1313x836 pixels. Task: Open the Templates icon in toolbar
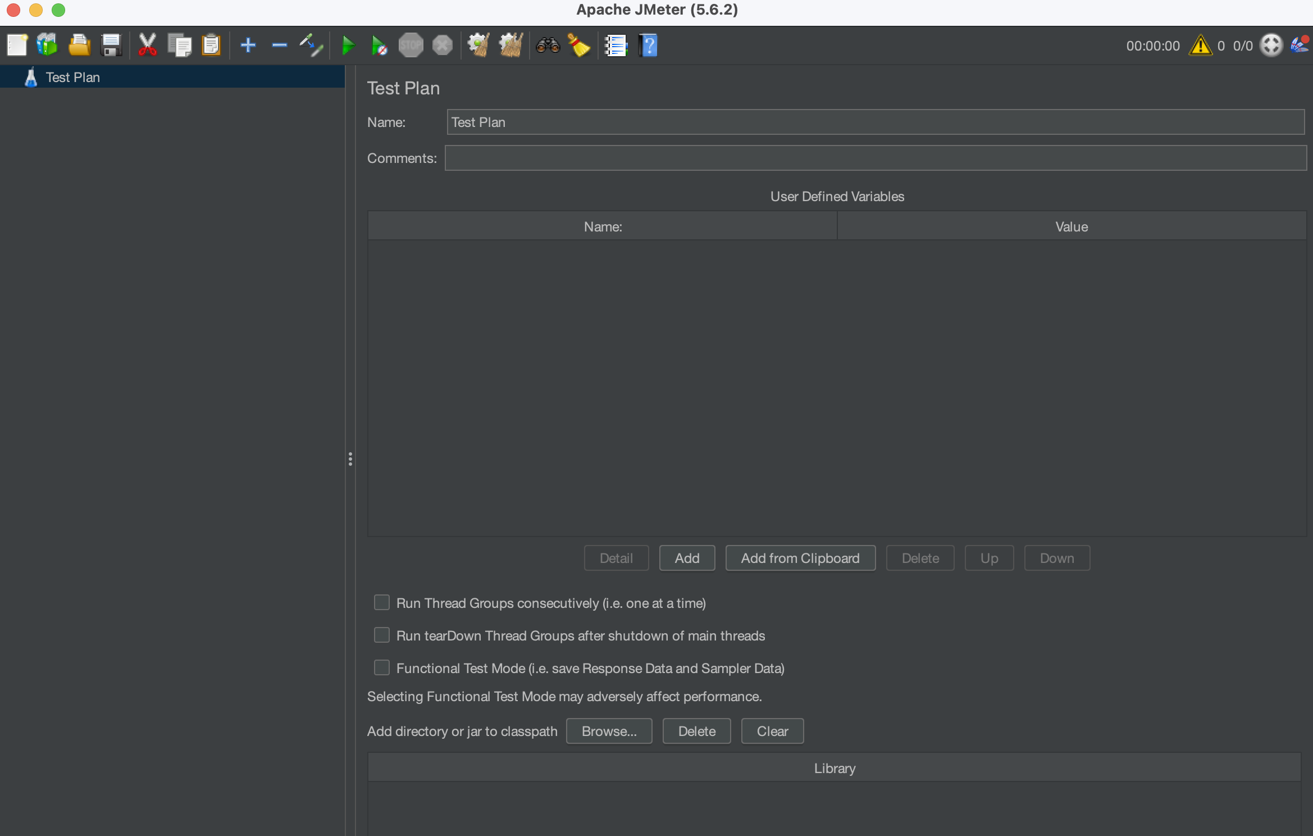point(47,46)
